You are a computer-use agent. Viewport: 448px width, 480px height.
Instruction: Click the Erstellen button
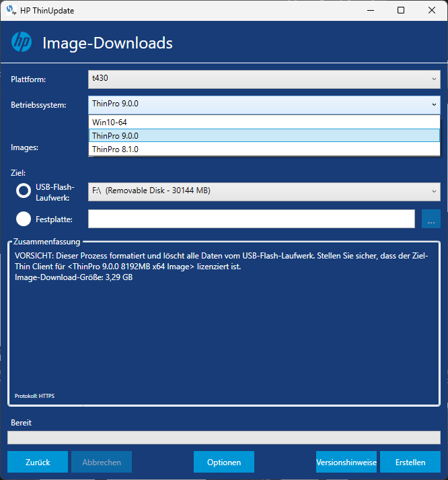[x=410, y=462]
